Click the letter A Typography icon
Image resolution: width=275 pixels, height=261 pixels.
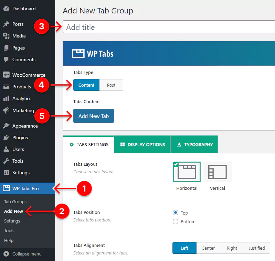[x=179, y=144]
